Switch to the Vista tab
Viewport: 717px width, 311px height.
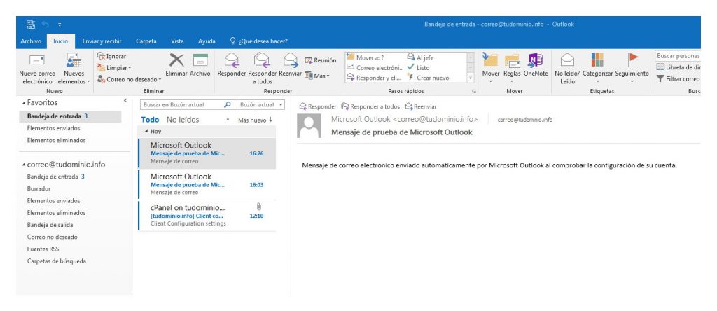tap(177, 41)
